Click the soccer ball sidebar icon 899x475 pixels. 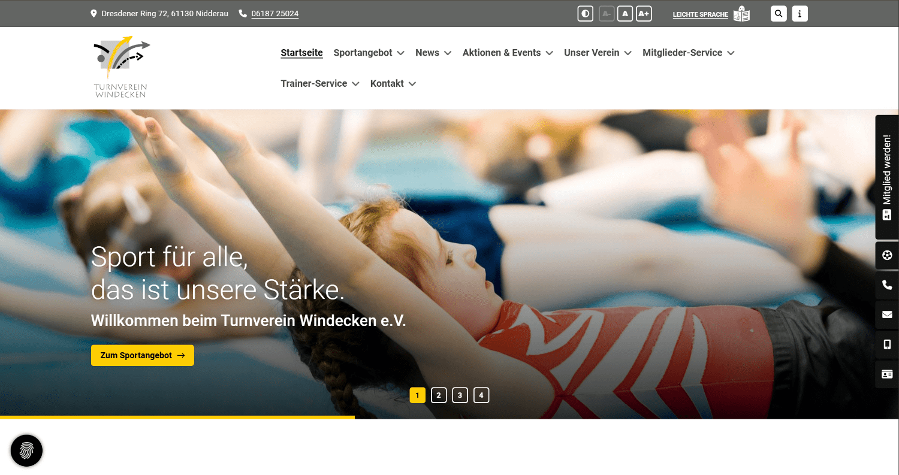click(887, 255)
